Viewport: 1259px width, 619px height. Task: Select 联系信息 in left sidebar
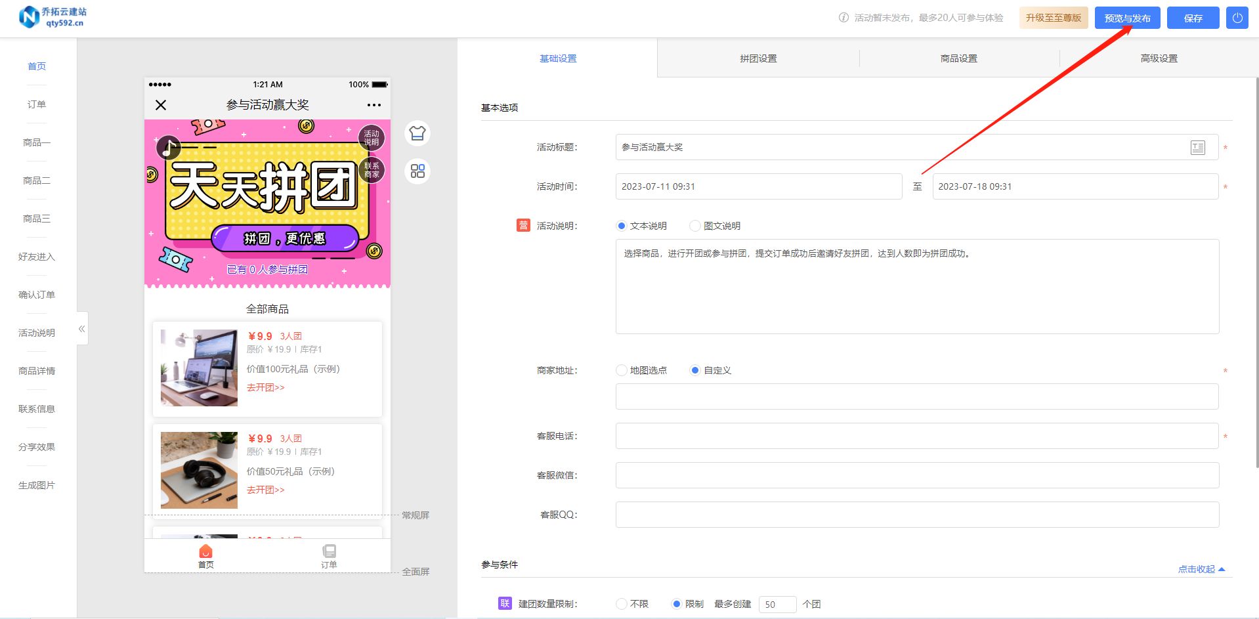(x=37, y=409)
